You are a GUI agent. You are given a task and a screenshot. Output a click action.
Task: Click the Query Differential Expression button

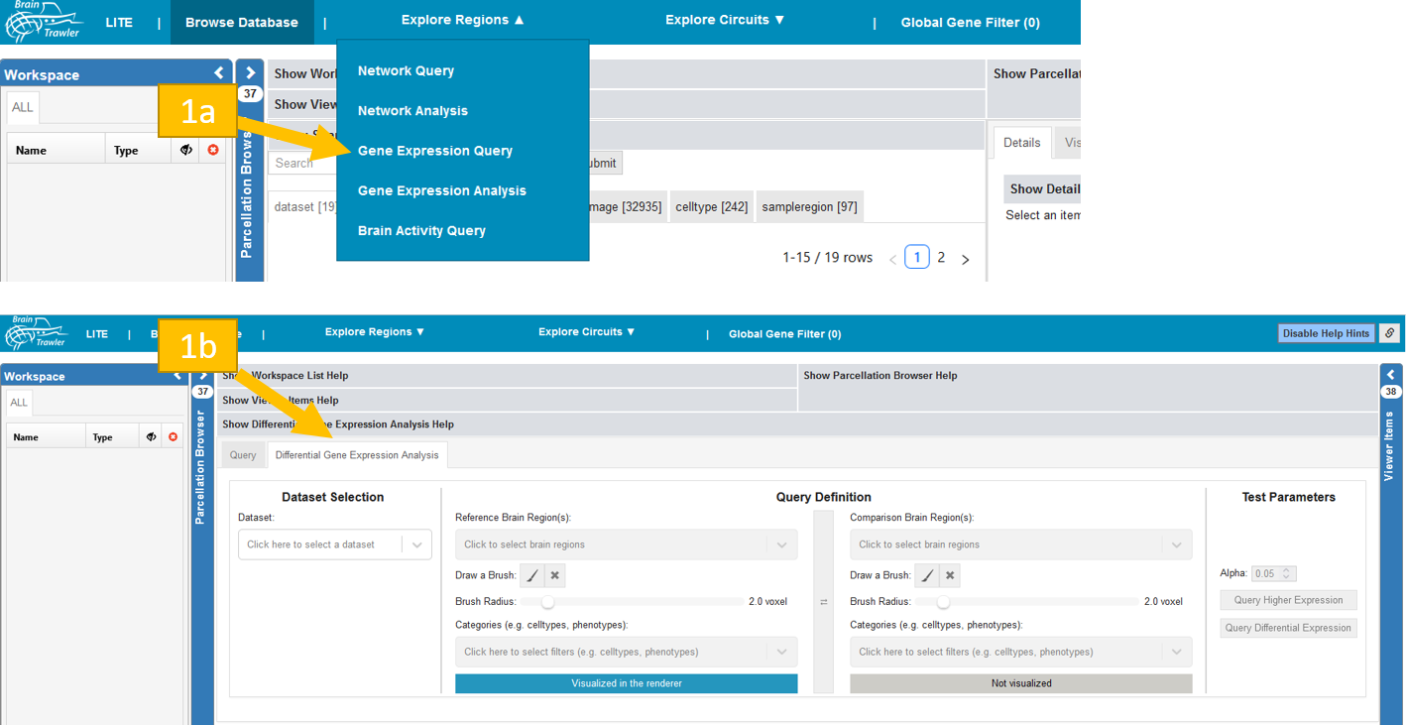(1288, 628)
